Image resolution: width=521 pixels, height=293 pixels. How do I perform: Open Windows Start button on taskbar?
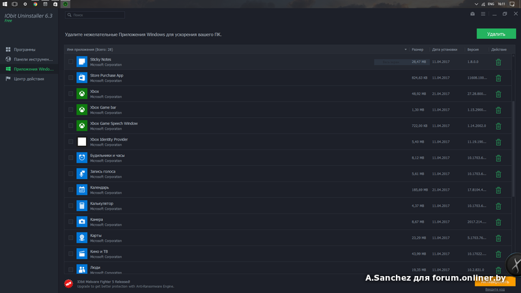pyautogui.click(x=5, y=4)
